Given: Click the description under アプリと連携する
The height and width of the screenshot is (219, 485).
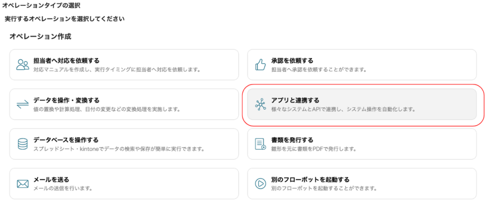Looking at the screenshot, I should pyautogui.click(x=343, y=109).
